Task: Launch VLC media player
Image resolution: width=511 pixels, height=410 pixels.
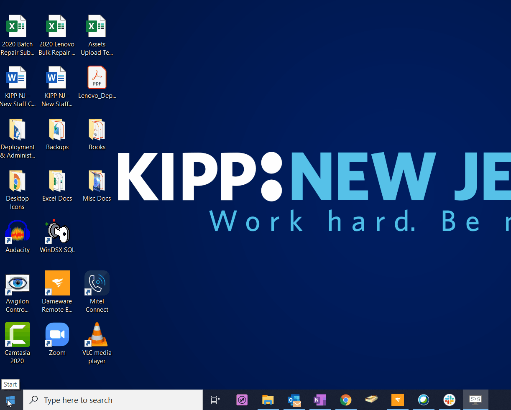Action: [97, 334]
